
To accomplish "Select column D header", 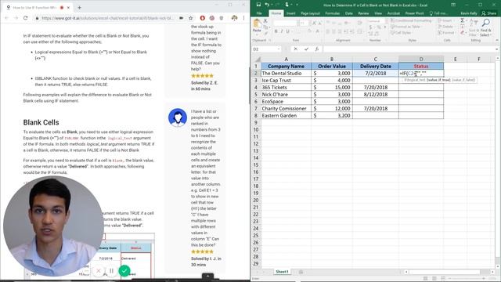I will (x=421, y=60).
